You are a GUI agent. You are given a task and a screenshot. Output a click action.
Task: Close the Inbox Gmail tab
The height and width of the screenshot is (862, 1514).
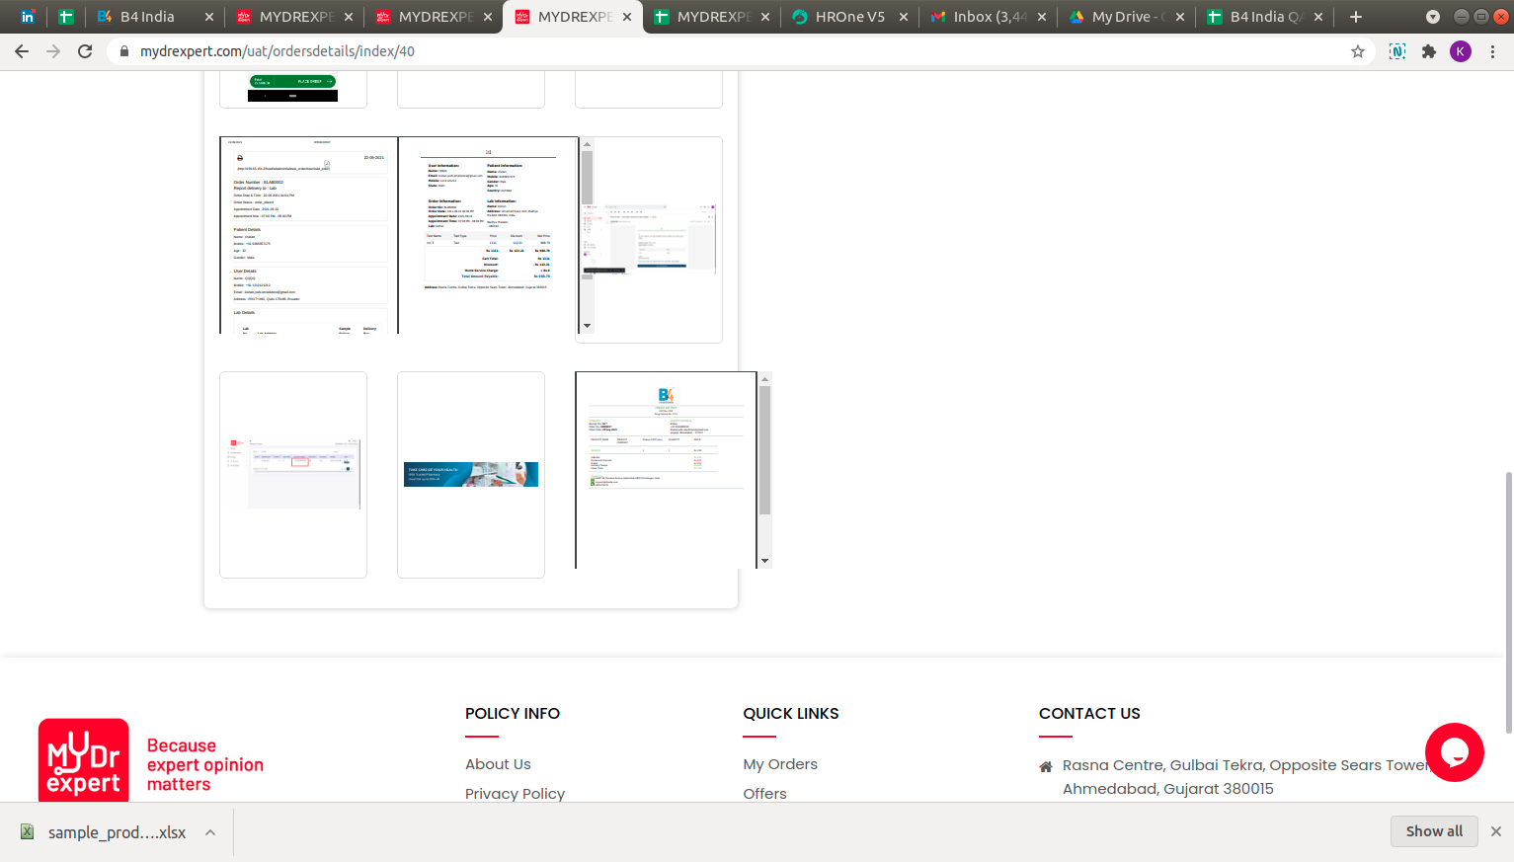1042,17
